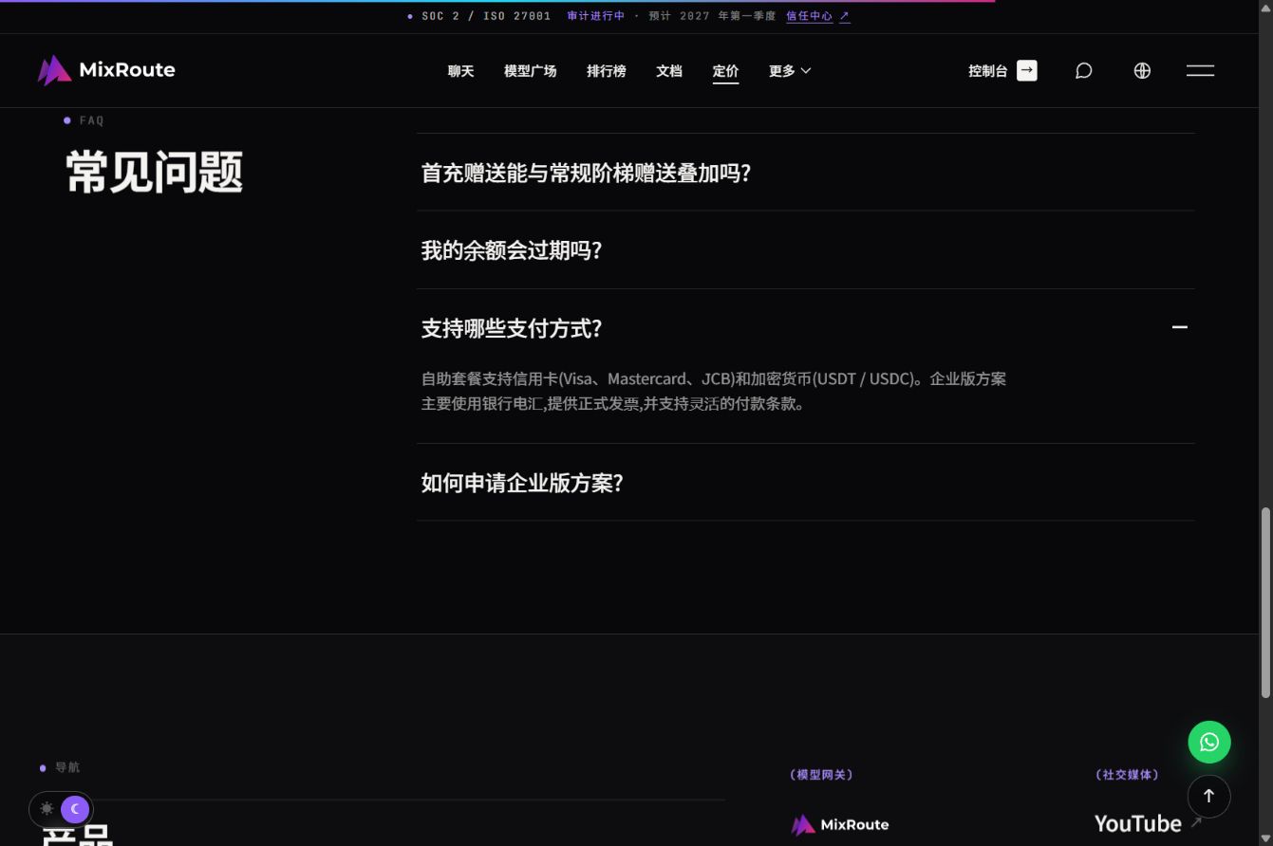Click the (模型网关) footer label
The image size is (1273, 846).
821,775
